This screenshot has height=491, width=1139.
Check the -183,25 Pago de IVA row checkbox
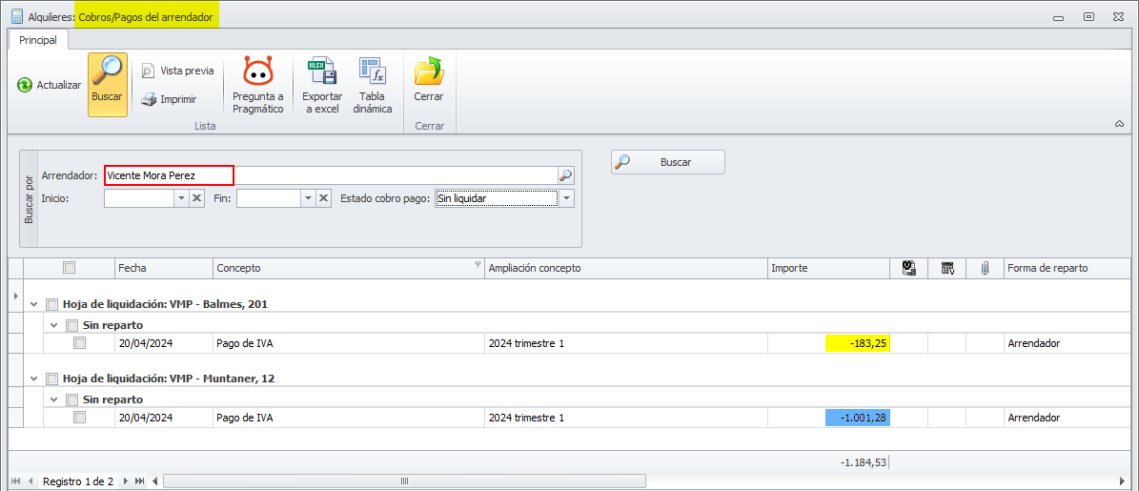click(79, 343)
